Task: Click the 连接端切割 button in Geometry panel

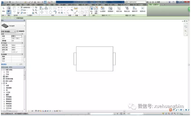Action: point(25,8)
